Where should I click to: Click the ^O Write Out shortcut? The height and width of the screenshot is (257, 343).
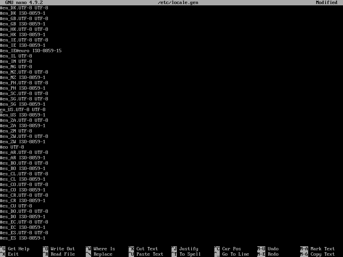coord(59,249)
